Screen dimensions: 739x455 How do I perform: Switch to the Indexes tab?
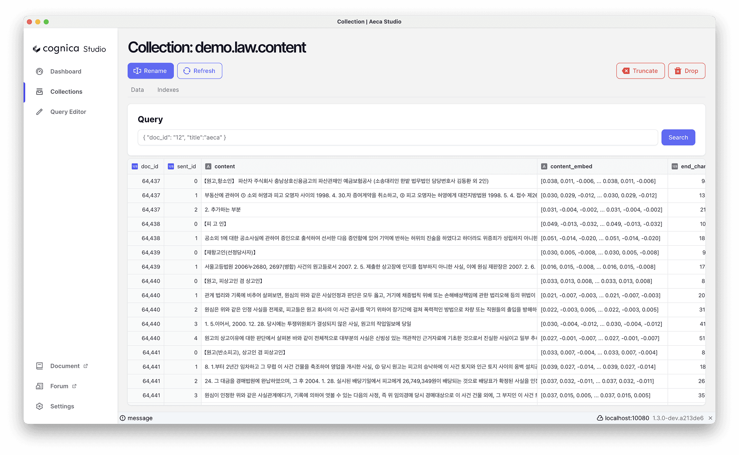[168, 89]
